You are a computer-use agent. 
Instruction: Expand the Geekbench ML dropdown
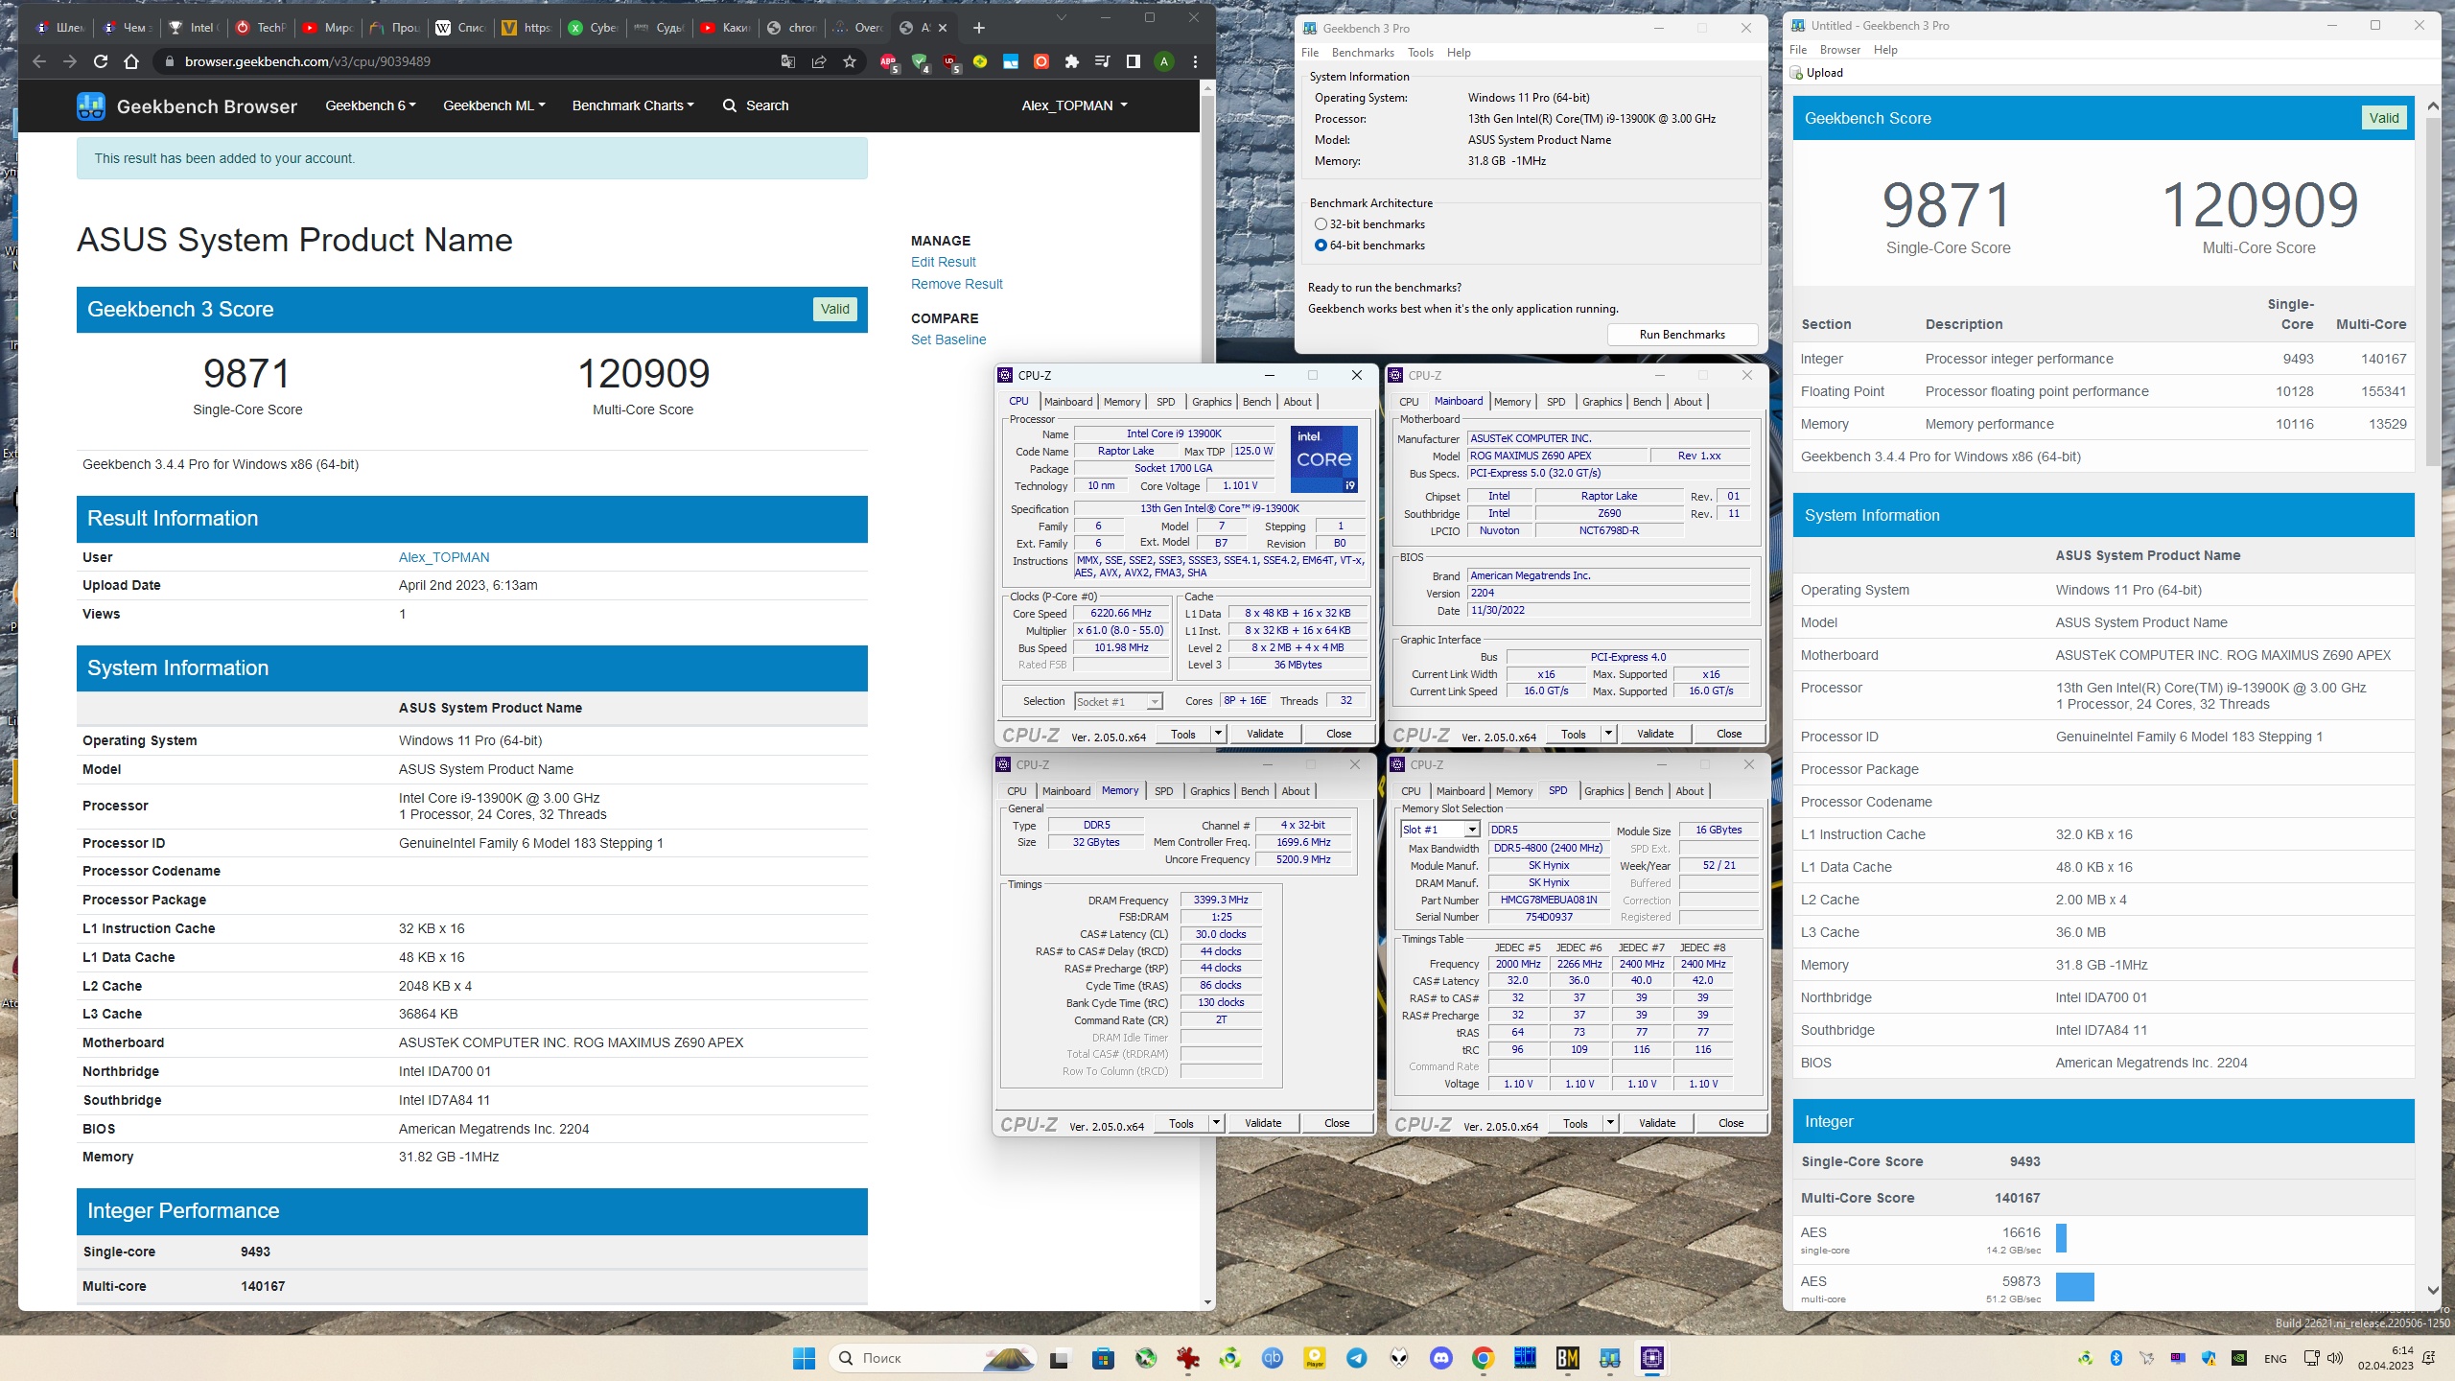494,105
